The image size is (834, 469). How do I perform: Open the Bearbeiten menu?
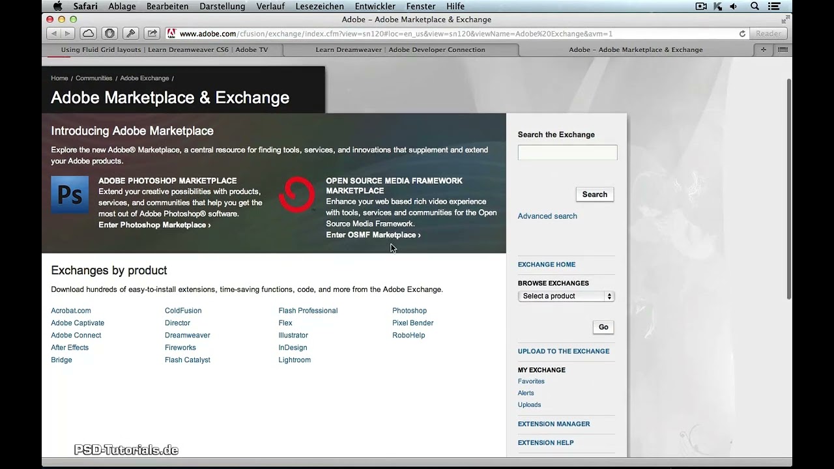(x=167, y=7)
